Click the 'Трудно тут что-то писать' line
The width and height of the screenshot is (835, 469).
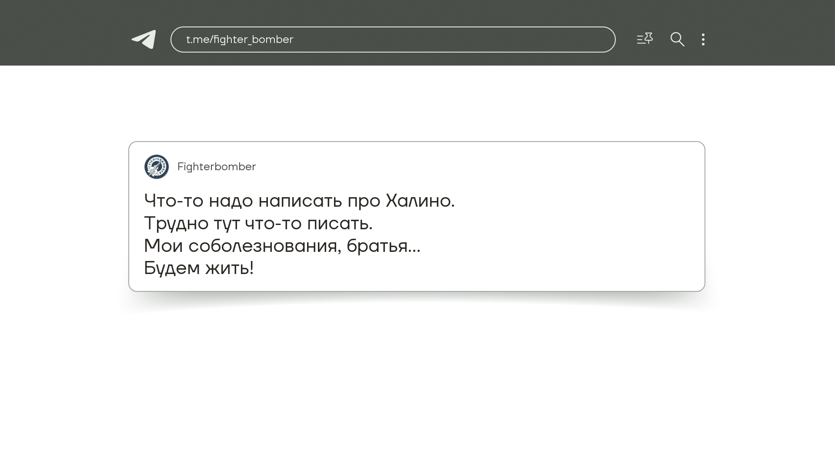tap(258, 224)
